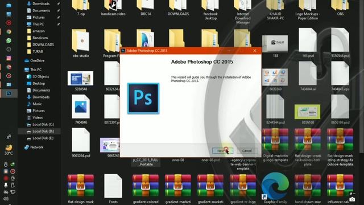Screen dimensions: 364x205
Task: Open Downloads in Quick access
Action: [41, 4]
